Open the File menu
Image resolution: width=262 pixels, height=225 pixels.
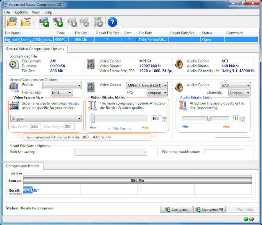pyautogui.click(x=7, y=12)
